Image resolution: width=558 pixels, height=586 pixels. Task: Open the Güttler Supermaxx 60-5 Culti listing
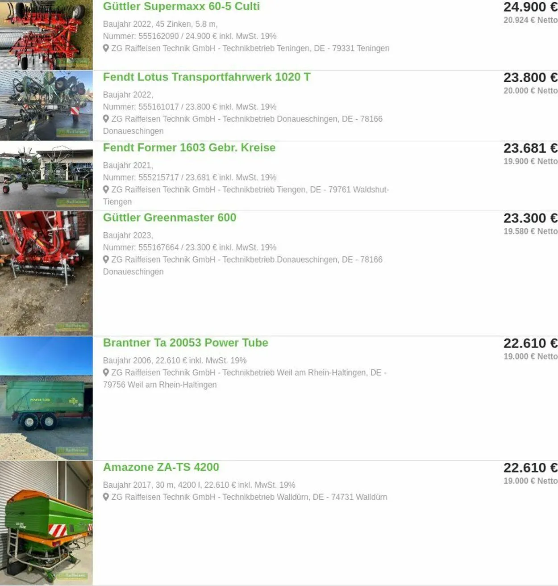181,7
